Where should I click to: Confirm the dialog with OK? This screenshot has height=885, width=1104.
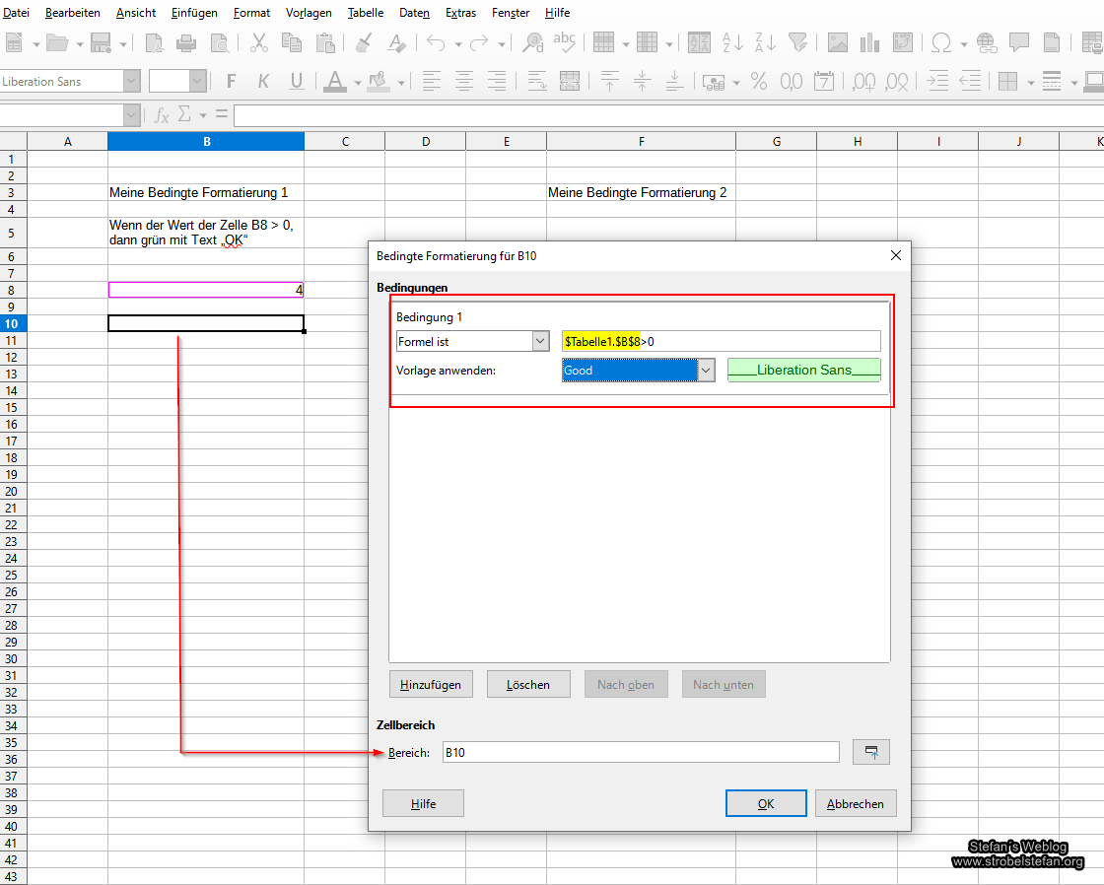[x=766, y=802]
